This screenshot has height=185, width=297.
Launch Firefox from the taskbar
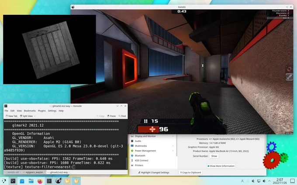40,181
